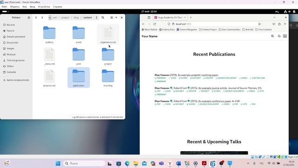The image size is (298, 168).
Task: Select the project folder icon
Action: point(108,54)
